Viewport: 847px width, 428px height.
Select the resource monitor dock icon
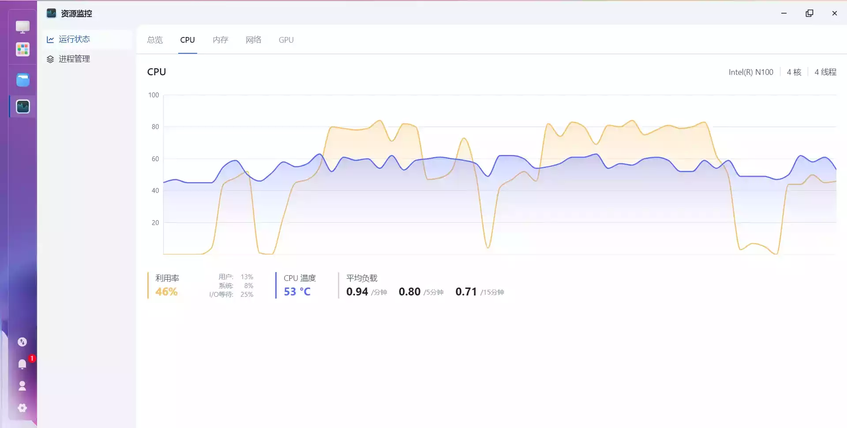coord(22,107)
